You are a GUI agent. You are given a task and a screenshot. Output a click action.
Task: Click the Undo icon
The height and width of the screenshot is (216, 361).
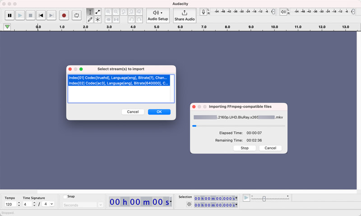pos(131,19)
